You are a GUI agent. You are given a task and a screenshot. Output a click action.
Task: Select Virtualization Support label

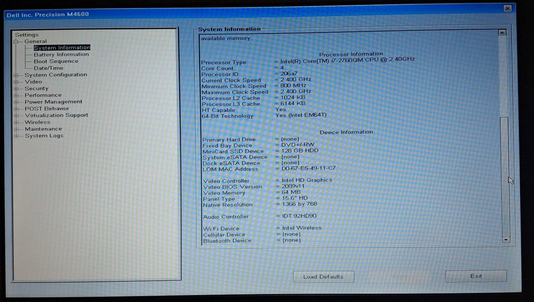[57, 115]
